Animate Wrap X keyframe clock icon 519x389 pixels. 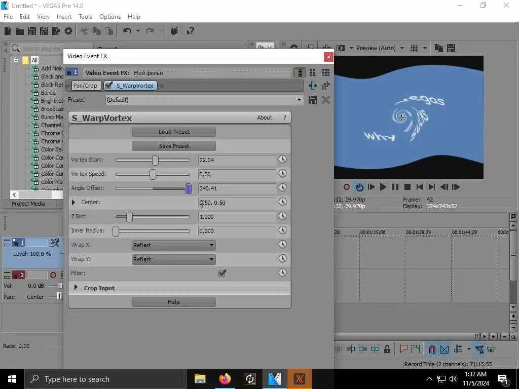click(x=282, y=245)
